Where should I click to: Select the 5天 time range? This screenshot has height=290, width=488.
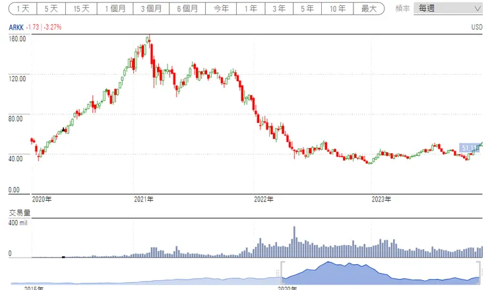click(51, 9)
